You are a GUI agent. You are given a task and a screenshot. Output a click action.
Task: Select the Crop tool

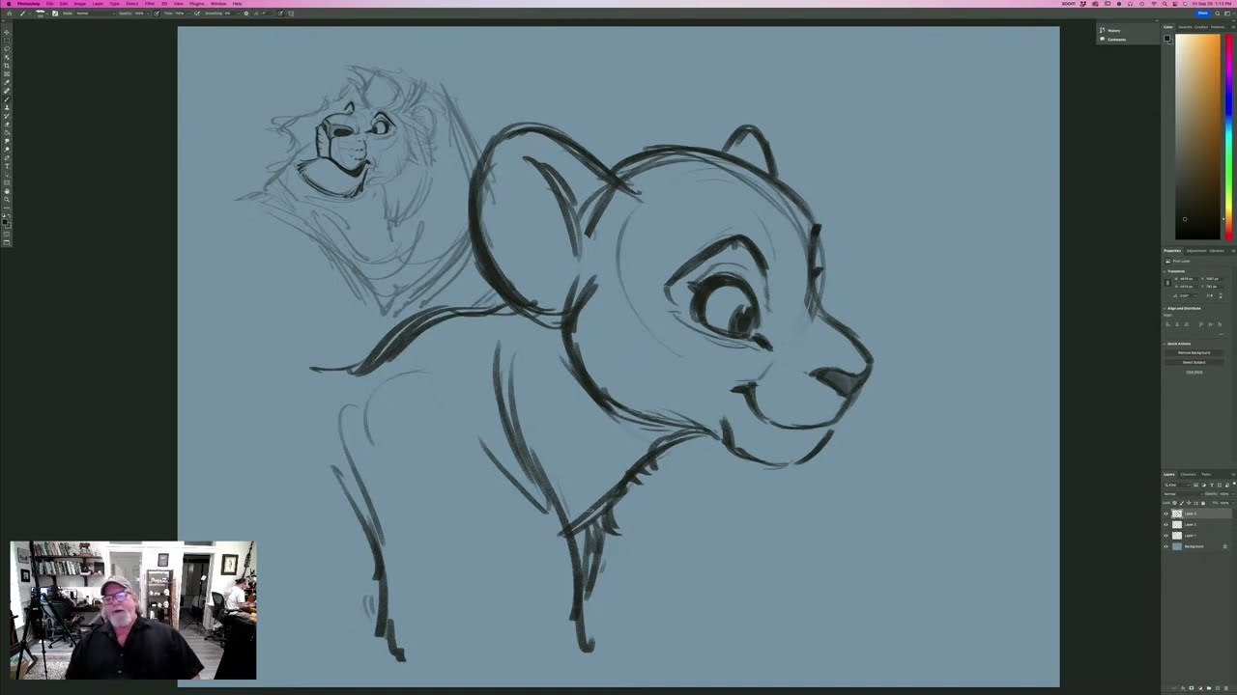7,65
